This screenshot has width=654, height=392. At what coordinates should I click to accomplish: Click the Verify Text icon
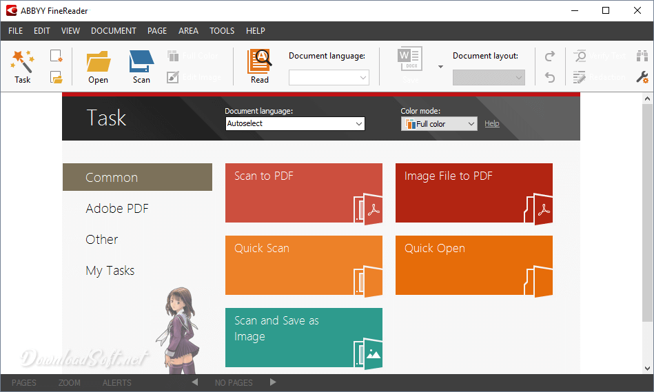click(580, 56)
